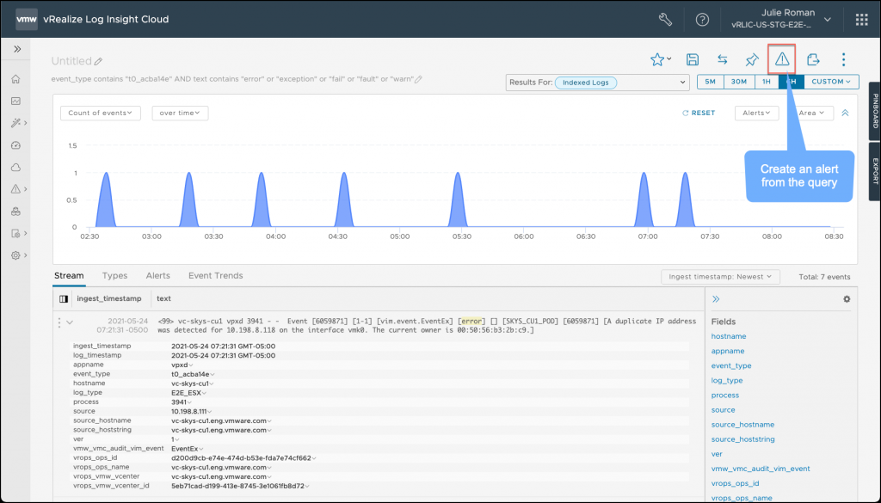The width and height of the screenshot is (881, 503).
Task: Open the over time dropdown
Action: [x=180, y=113]
